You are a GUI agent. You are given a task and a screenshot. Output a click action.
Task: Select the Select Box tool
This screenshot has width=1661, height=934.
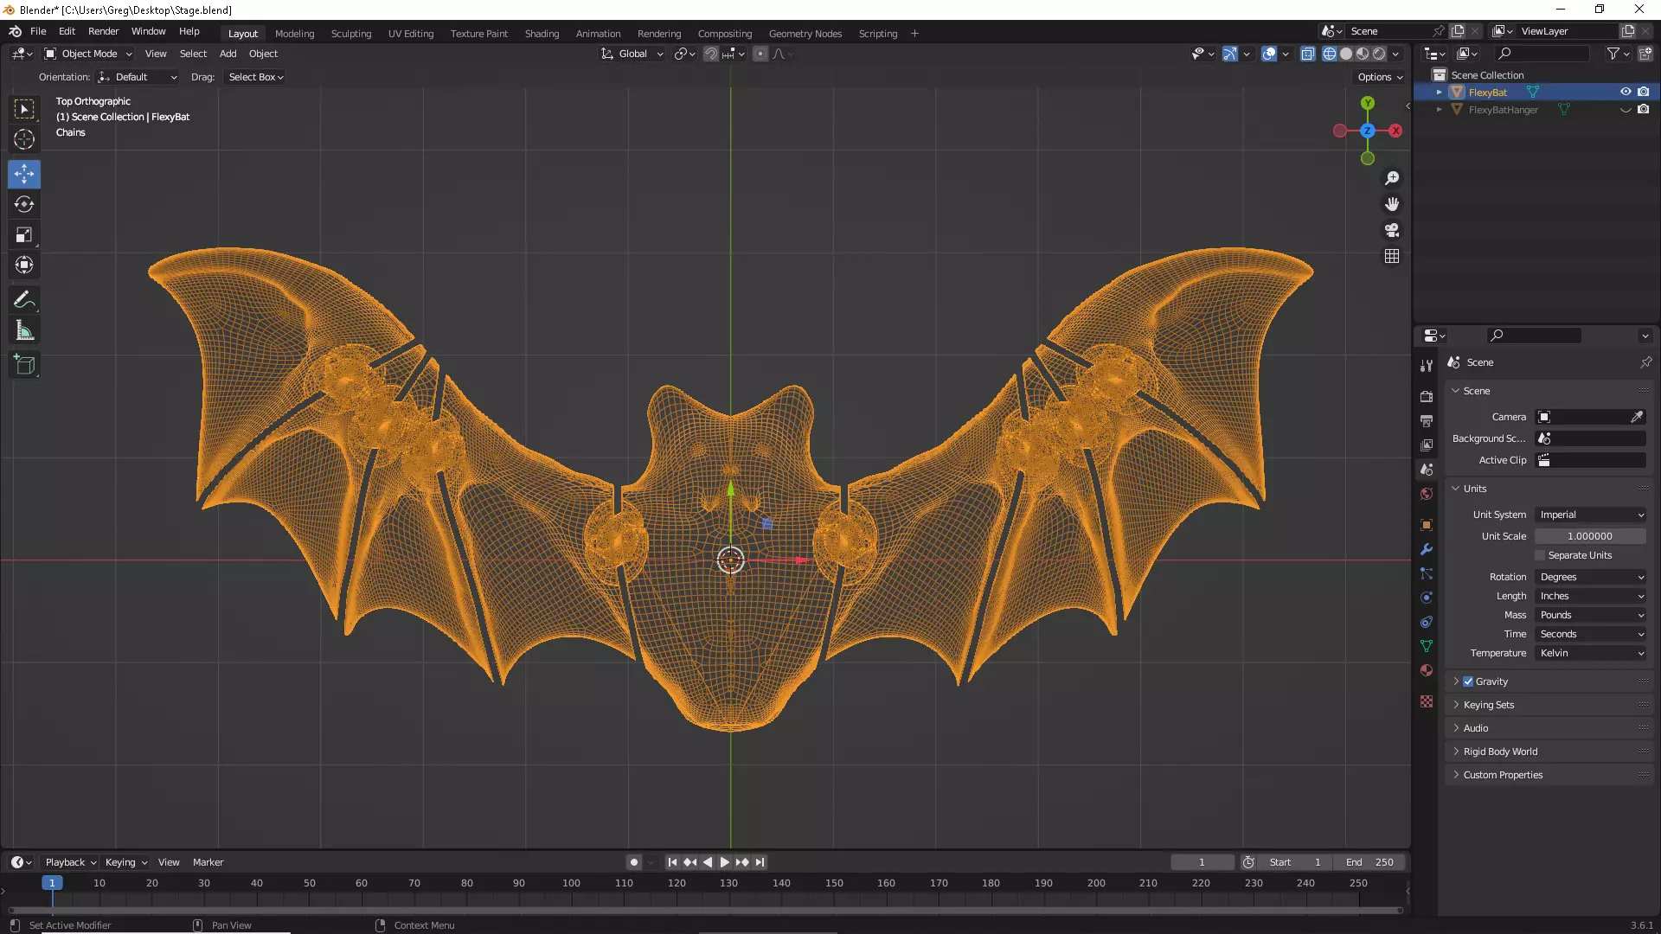click(24, 109)
